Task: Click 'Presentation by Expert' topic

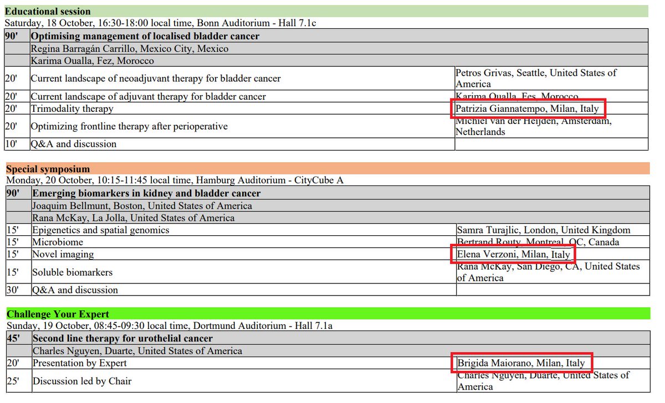Action: point(80,363)
